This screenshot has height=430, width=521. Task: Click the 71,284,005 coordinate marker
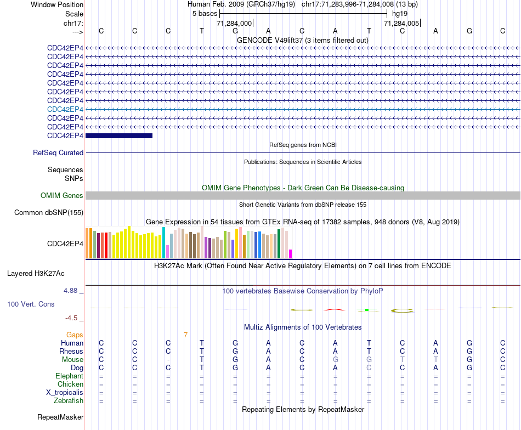(x=401, y=23)
